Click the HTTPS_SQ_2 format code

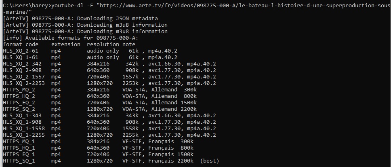[x=19, y=109]
